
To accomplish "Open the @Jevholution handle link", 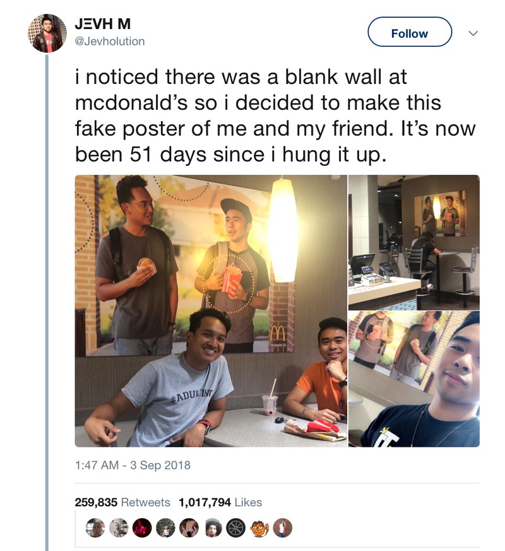I will pyautogui.click(x=110, y=42).
